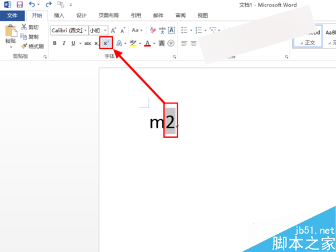Toggle character border (boxed A)
The width and height of the screenshot is (336, 252).
[x=171, y=30]
